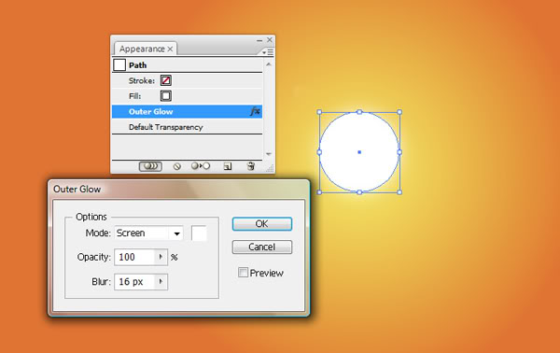Viewport: 560px width, 353px height.
Task: Click Reduce to Basic Appearance icon
Action: [x=201, y=166]
